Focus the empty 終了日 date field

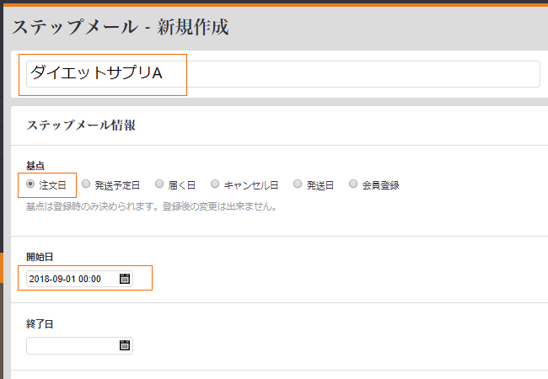[x=71, y=345]
